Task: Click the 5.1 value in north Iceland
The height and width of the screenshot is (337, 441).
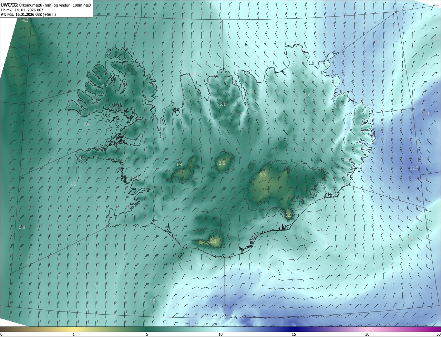Action: 223,104
